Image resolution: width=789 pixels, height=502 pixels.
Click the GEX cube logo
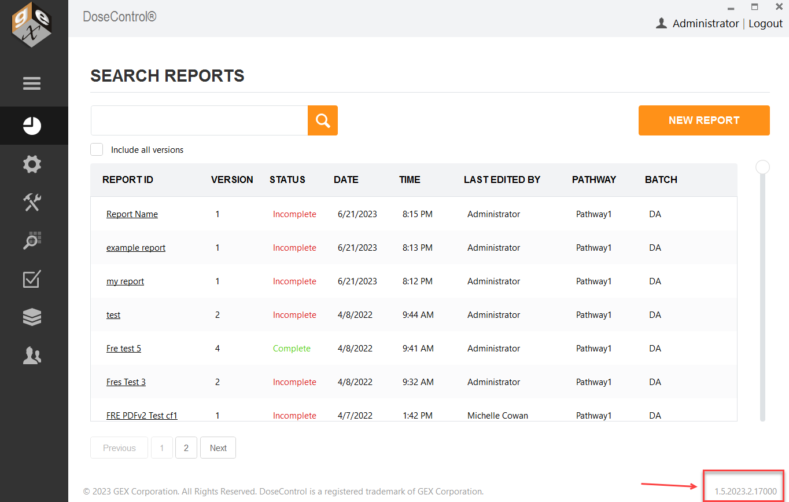point(32,25)
